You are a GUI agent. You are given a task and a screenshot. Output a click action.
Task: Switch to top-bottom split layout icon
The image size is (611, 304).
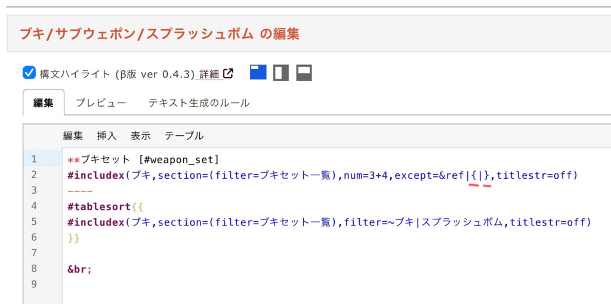[304, 73]
